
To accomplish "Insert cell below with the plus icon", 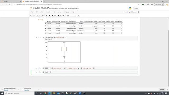I will (34, 15).
